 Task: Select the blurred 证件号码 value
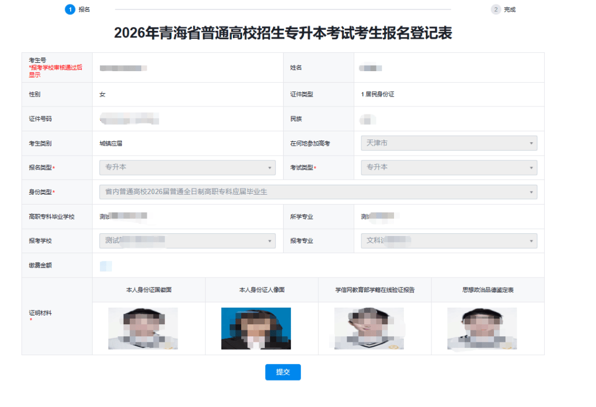pos(129,119)
